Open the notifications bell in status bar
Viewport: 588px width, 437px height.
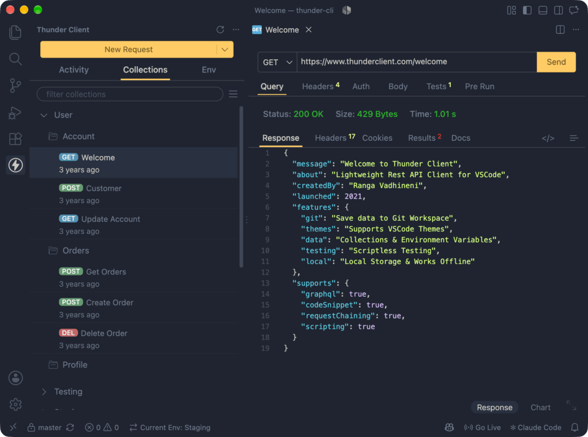(574, 427)
